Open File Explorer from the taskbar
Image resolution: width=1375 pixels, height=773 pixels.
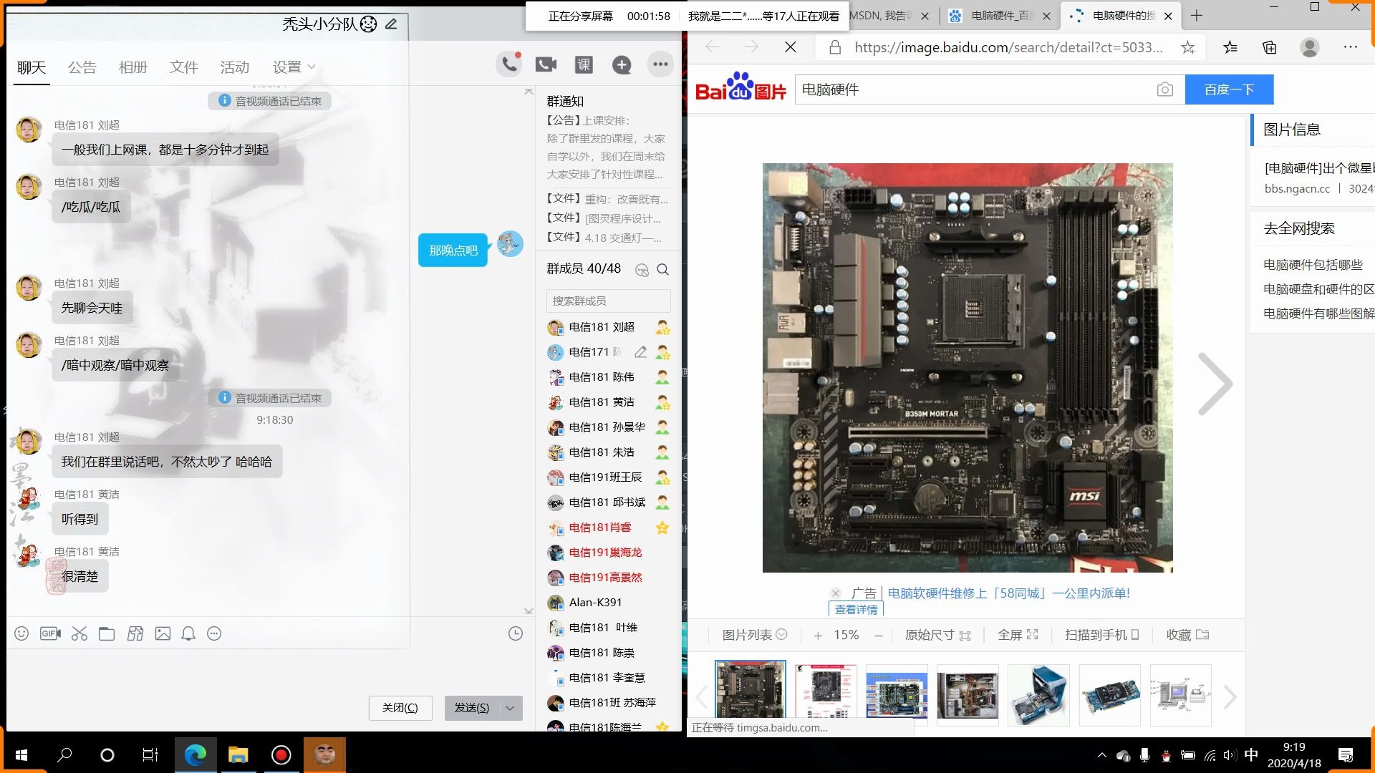[238, 754]
